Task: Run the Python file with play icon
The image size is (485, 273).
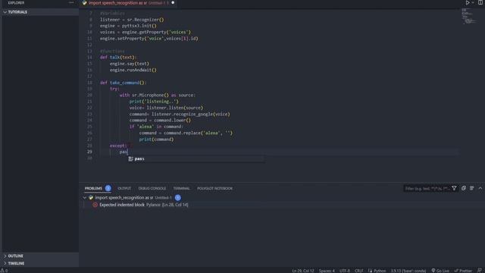Action: (x=468, y=3)
